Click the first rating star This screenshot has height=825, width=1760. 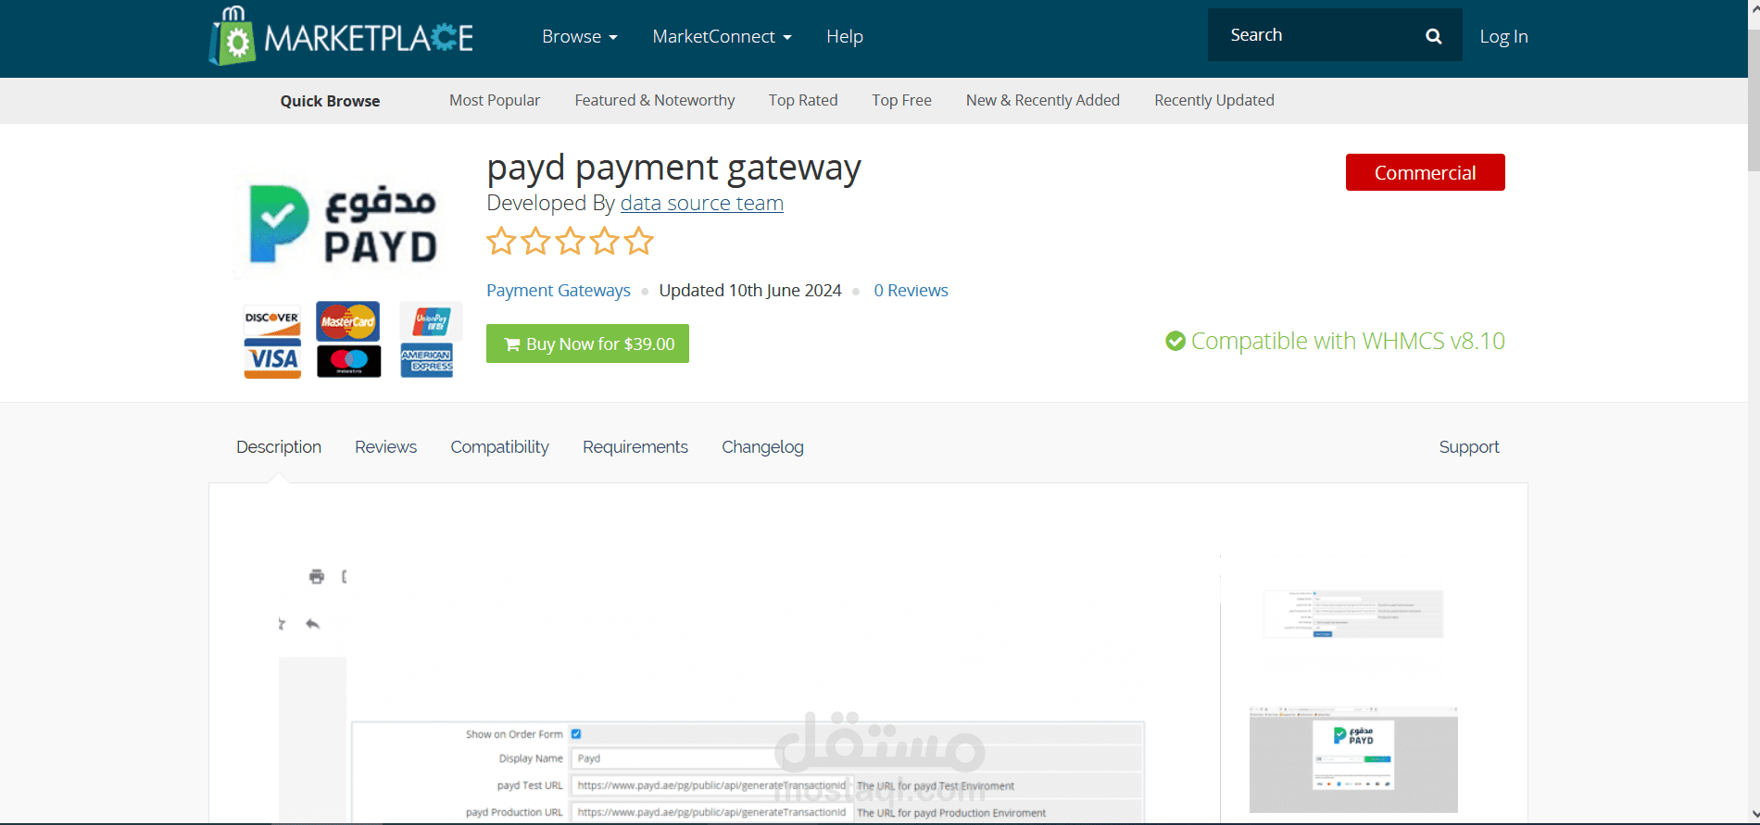[x=501, y=242]
